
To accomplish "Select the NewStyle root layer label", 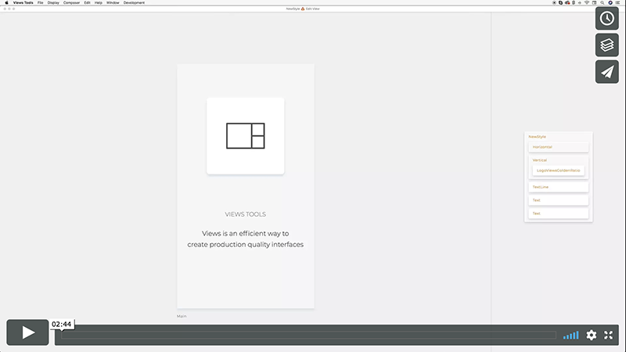I will [x=537, y=136].
